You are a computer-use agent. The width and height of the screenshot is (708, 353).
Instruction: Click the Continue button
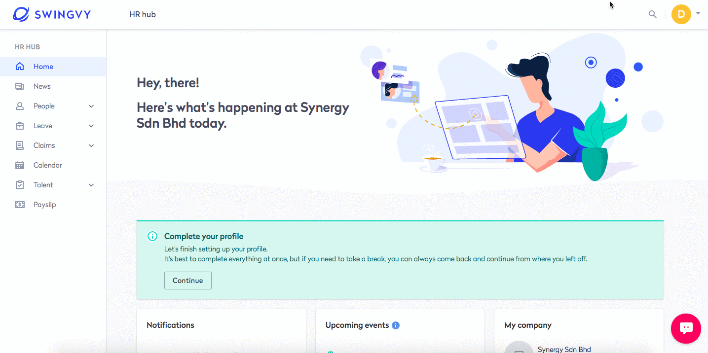(188, 281)
